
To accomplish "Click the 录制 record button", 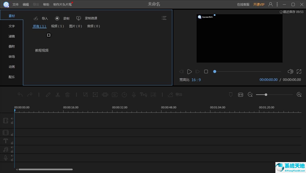I will 62,18.
